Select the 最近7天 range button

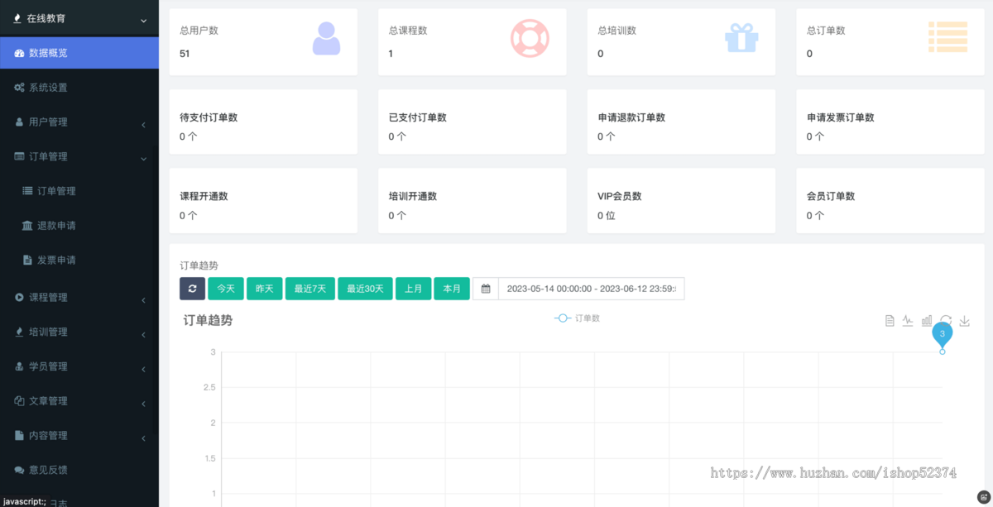point(310,289)
